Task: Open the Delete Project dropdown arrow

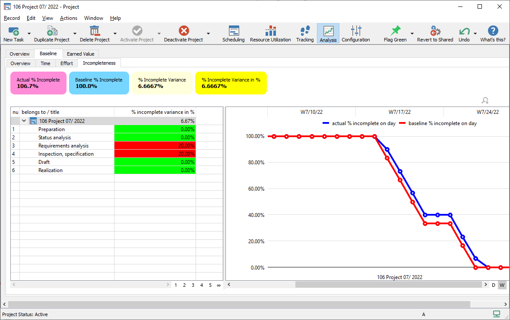Action: tap(115, 34)
